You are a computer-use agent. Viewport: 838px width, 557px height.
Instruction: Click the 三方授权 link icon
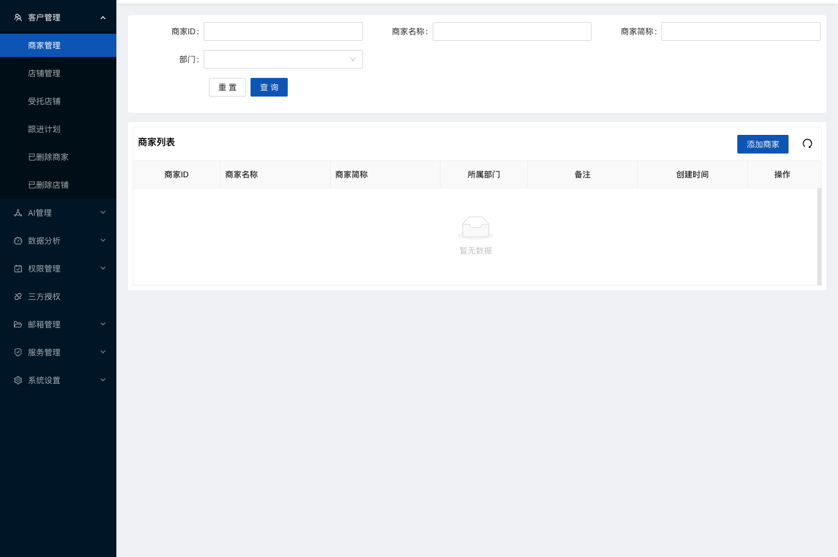[18, 297]
